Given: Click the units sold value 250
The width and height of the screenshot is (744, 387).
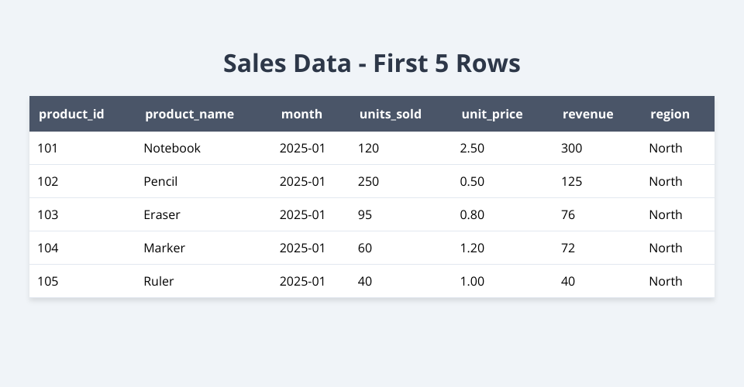Looking at the screenshot, I should click(368, 181).
